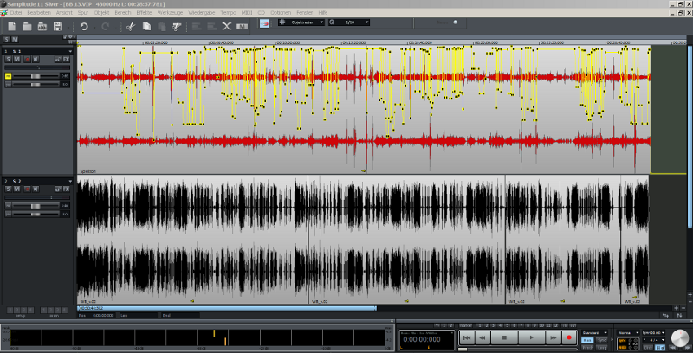Click the crossfade X icon in the toolbar
Screen dimensions: 693x353
point(227,27)
